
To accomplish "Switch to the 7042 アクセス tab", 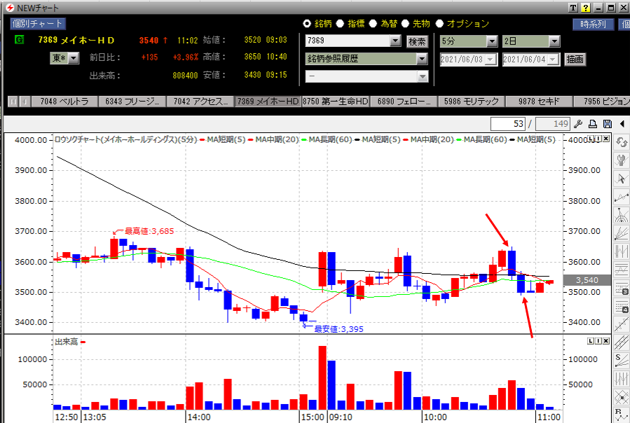I will 200,102.
